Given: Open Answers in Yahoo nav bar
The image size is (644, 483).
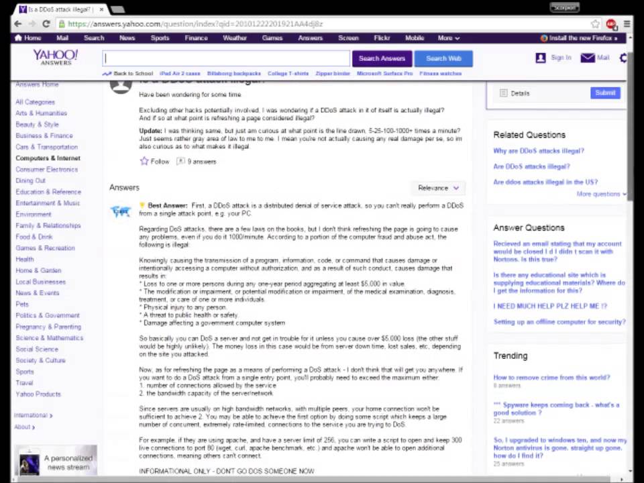Looking at the screenshot, I should click(x=310, y=38).
